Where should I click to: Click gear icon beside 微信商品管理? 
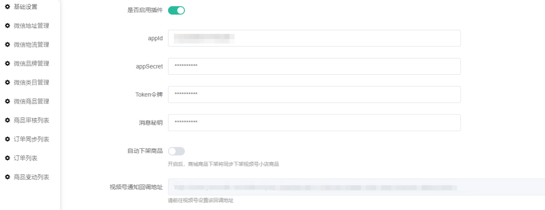[7, 101]
